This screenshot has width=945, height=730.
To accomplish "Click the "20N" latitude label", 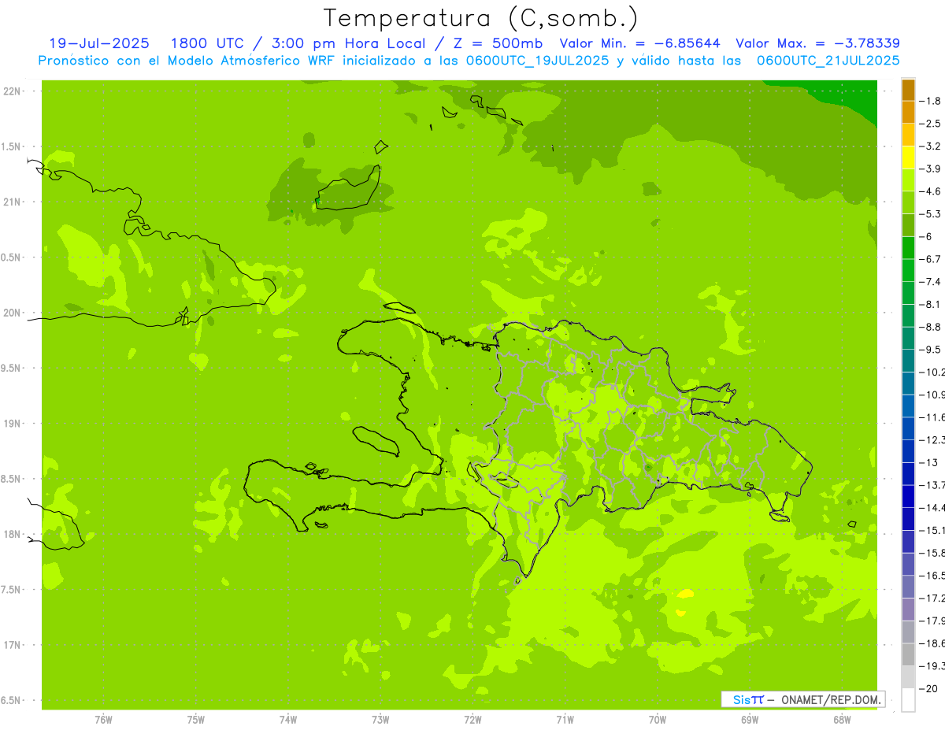I will 11,313.
